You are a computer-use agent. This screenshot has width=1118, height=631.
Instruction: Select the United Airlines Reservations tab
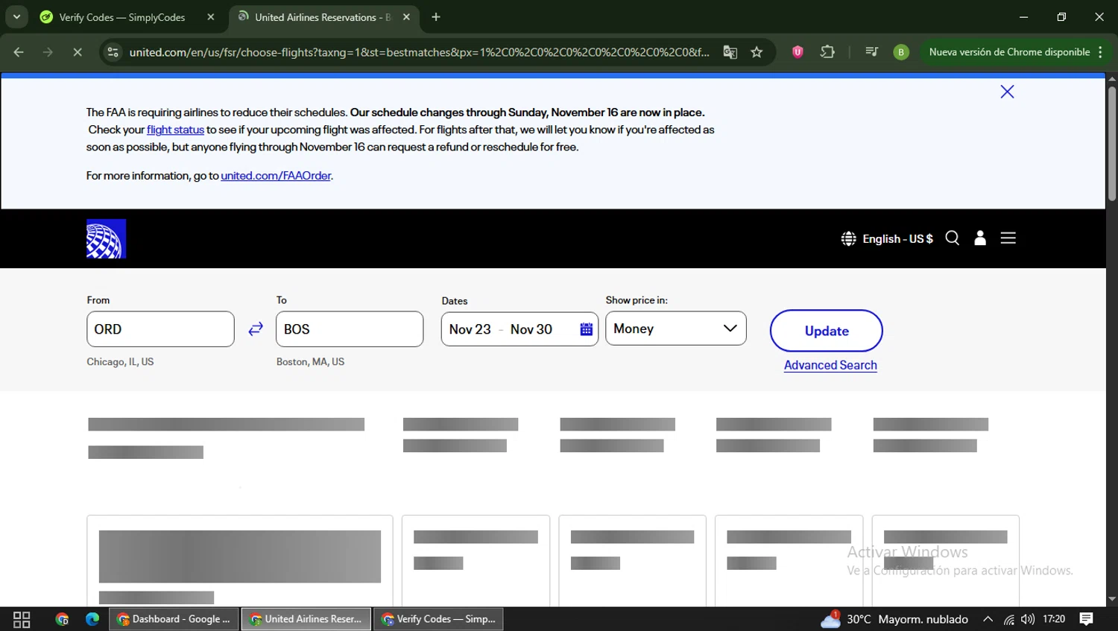pos(323,17)
